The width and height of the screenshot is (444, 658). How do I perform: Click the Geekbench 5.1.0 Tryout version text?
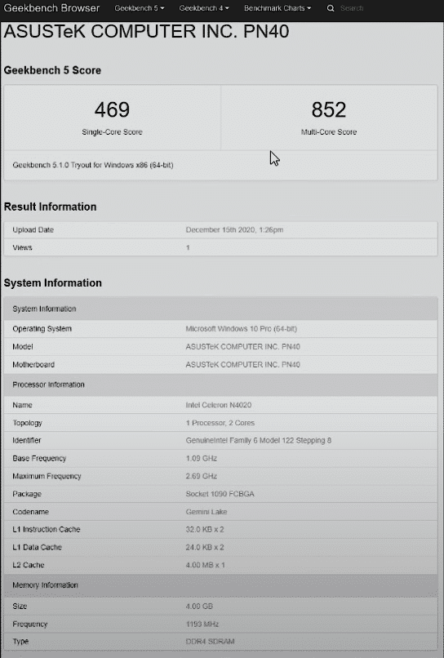[93, 165]
